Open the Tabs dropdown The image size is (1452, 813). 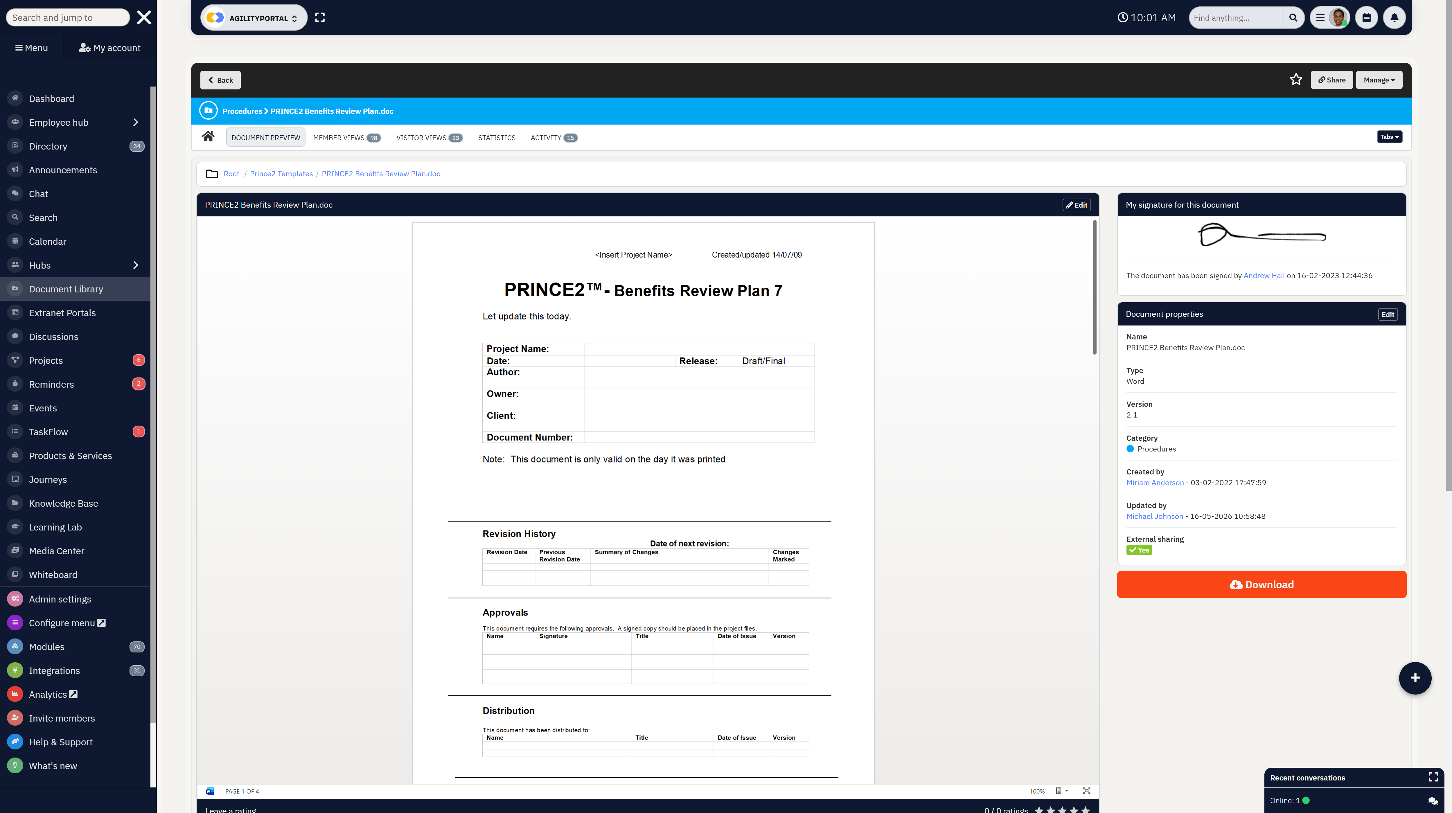1390,137
